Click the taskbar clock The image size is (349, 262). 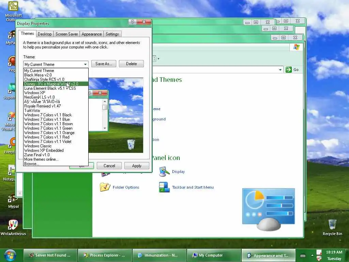pyautogui.click(x=334, y=255)
